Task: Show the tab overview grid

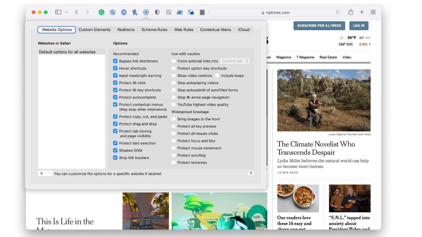Action: 373,12
